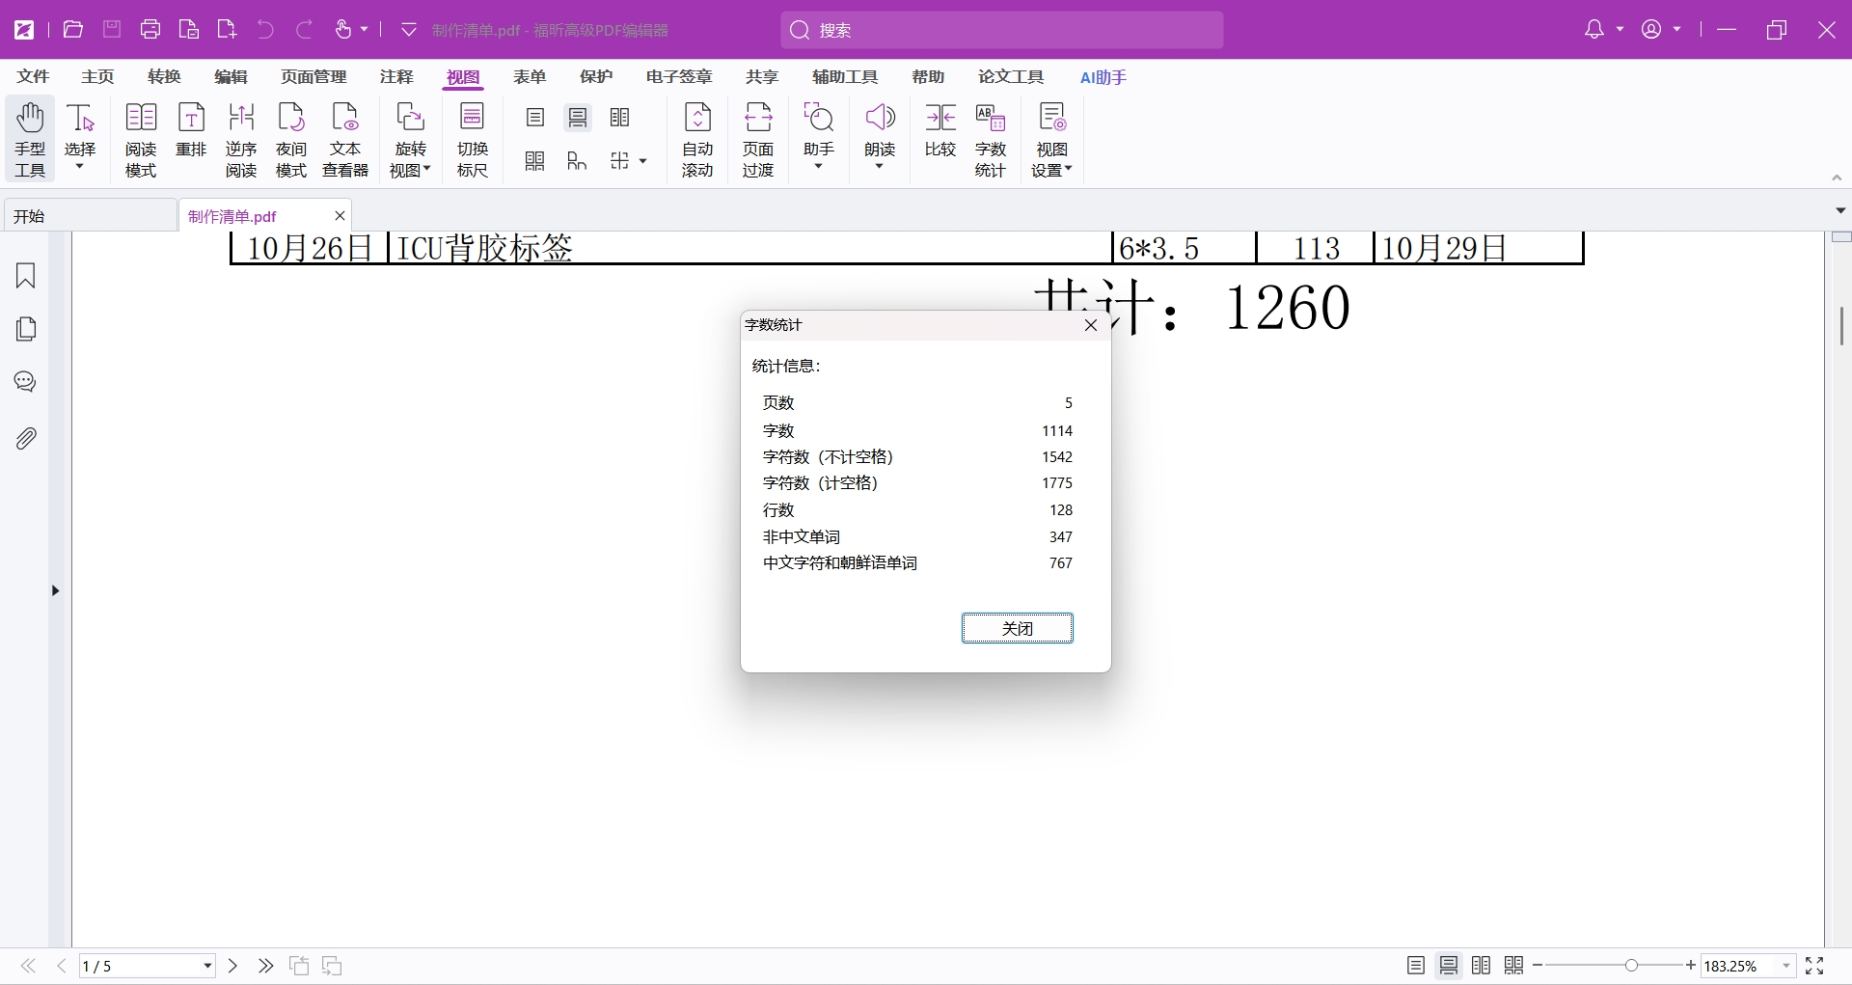Screen dimensions: 1852x985
Task: Enable 自动滚动 auto scroll
Action: click(696, 140)
